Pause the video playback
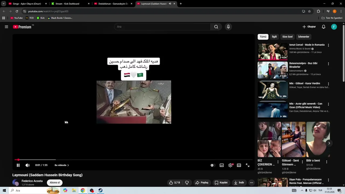The width and height of the screenshot is (345, 194). pos(18,165)
